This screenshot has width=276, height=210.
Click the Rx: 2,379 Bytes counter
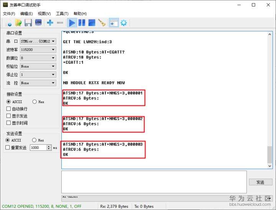coord(114,206)
